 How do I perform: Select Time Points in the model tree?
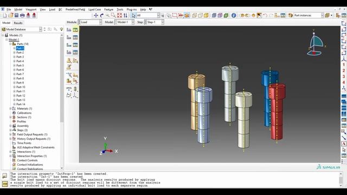(x=24, y=143)
